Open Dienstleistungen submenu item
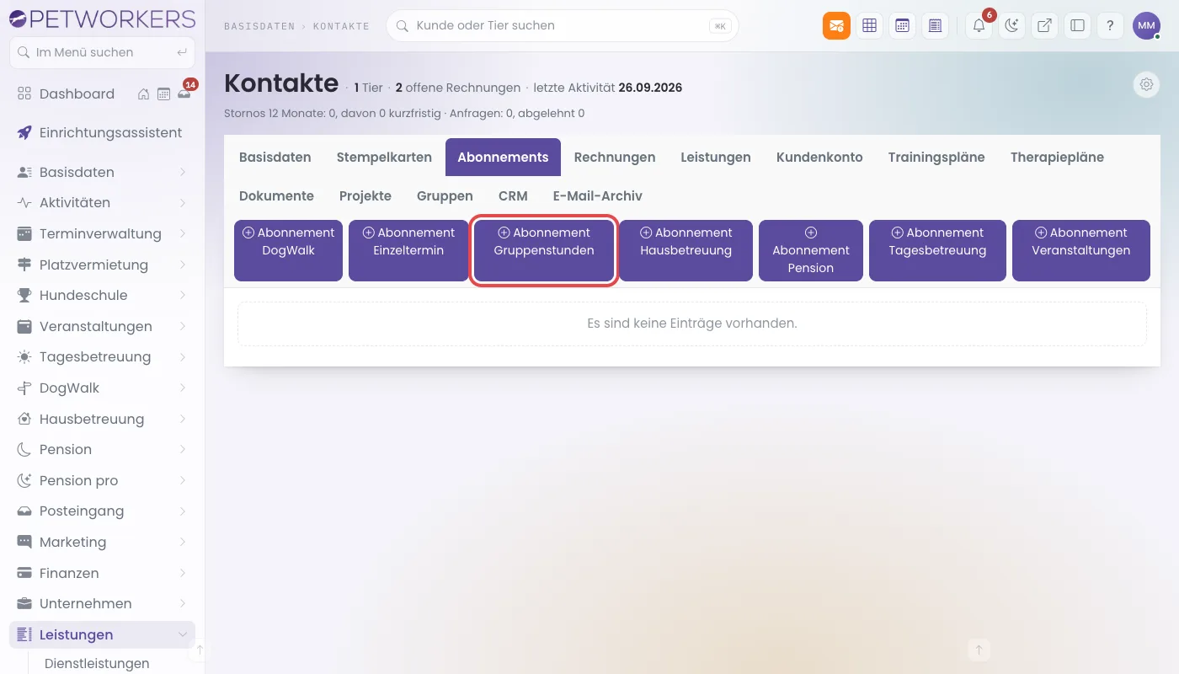 point(97,663)
